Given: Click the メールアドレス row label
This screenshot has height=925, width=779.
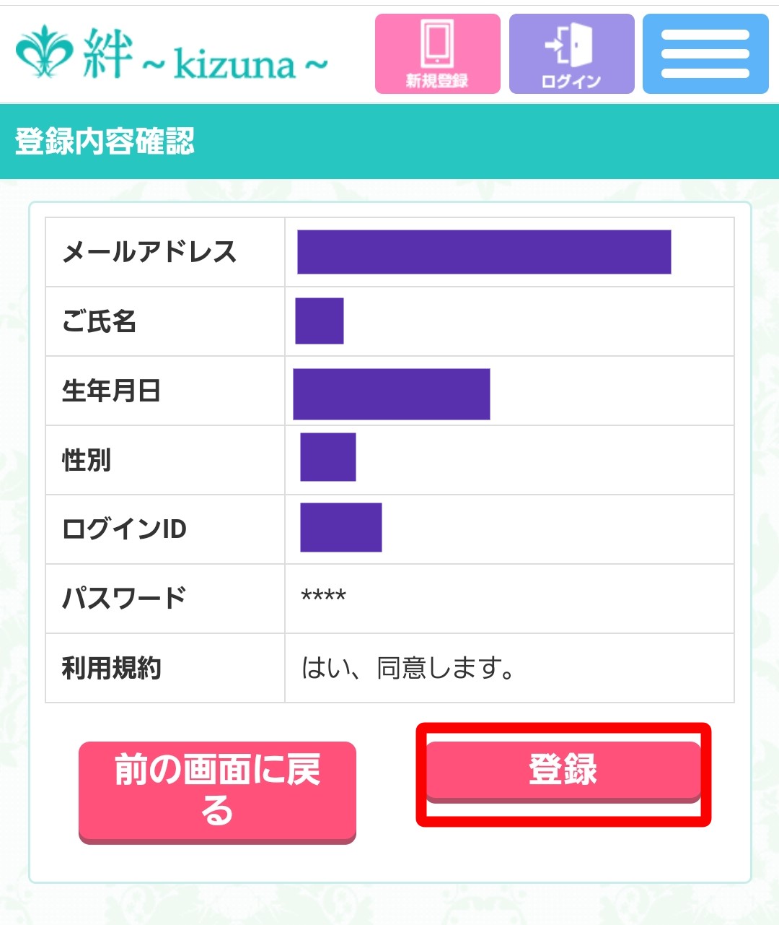Looking at the screenshot, I should point(150,252).
